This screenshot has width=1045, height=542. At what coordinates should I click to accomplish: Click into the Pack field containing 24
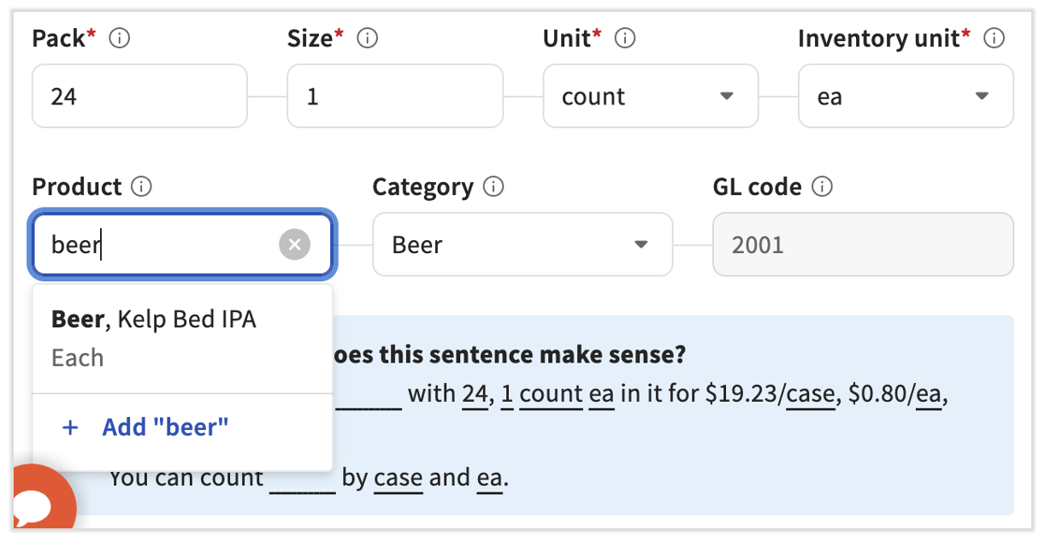point(139,97)
